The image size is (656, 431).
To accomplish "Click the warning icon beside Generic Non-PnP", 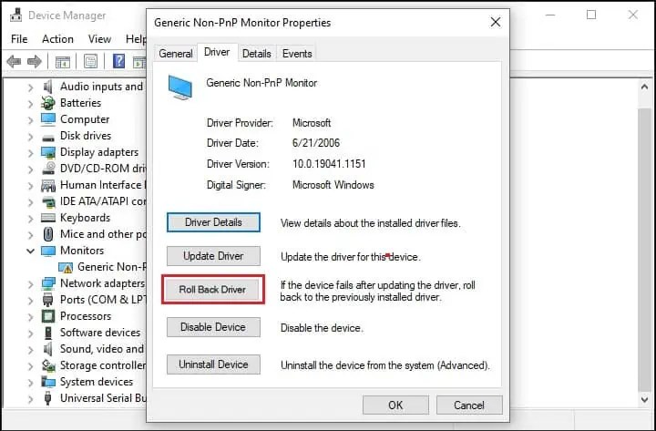I will (66, 267).
